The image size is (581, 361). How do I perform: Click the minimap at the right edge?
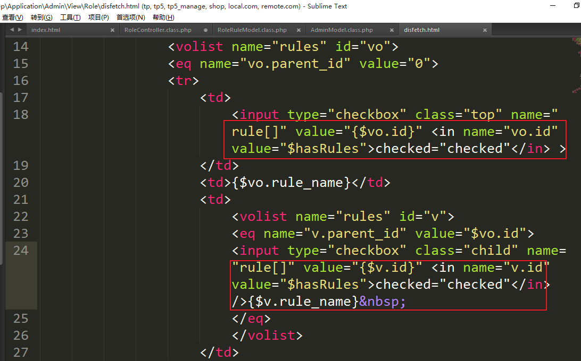(x=574, y=64)
